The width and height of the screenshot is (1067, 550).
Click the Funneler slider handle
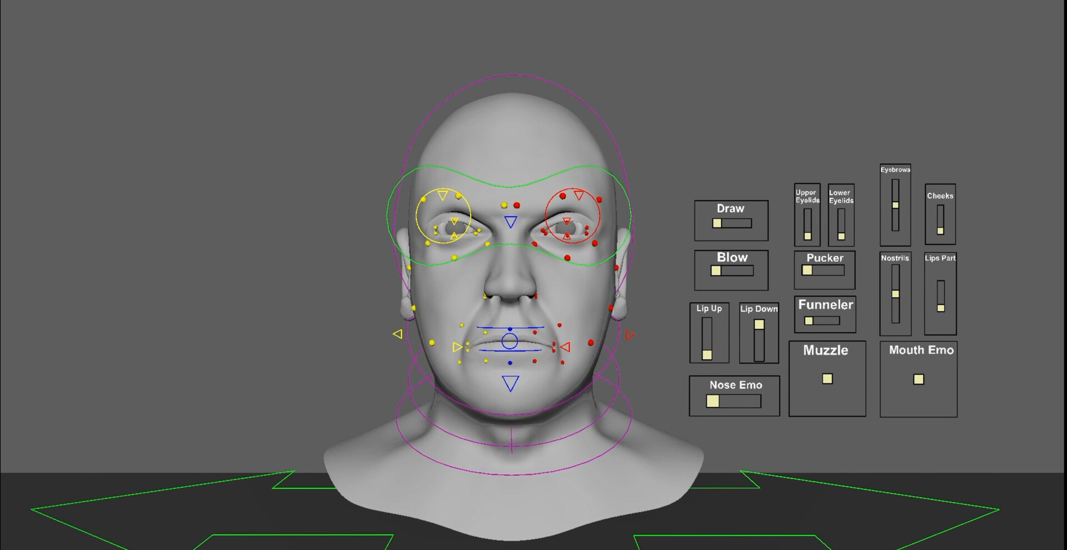pos(809,321)
